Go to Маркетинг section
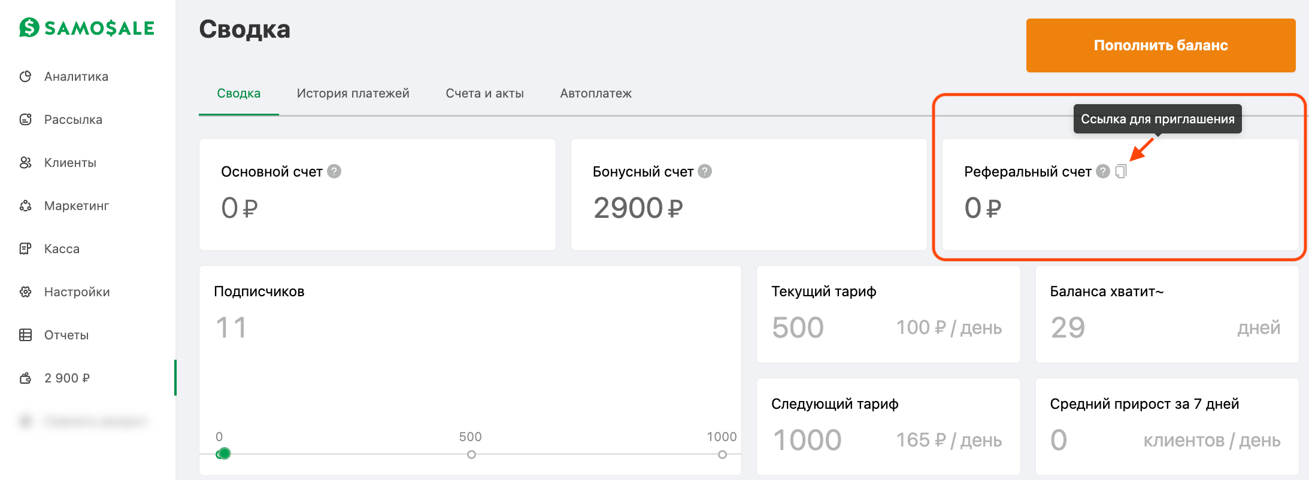The height and width of the screenshot is (480, 1309). [x=77, y=206]
